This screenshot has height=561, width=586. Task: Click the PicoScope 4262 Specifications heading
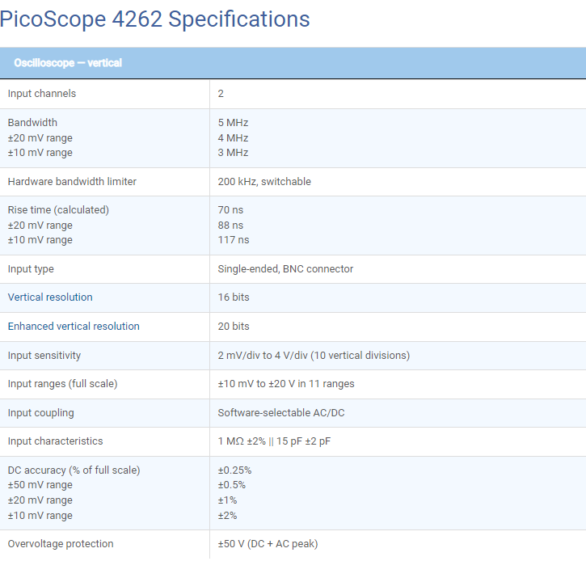click(154, 19)
